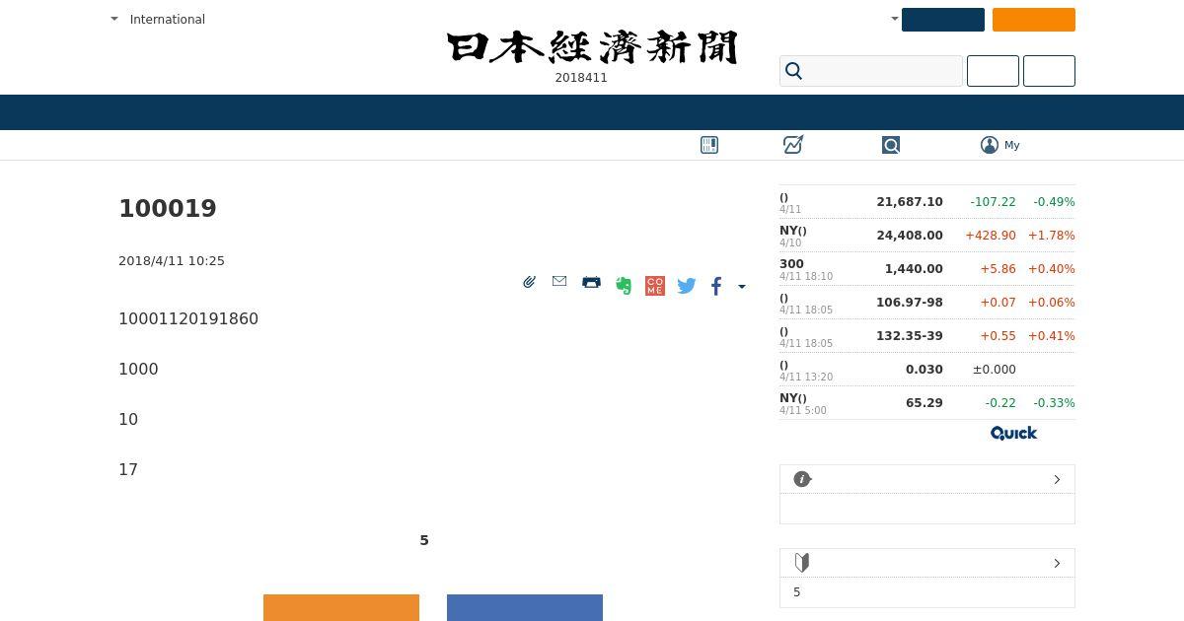1184x621 pixels.
Task: Share the article on Facebook
Action: click(716, 286)
